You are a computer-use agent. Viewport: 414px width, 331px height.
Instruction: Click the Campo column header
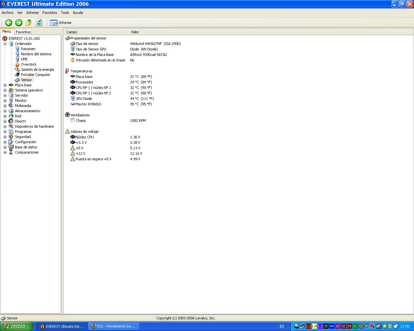pyautogui.click(x=96, y=32)
